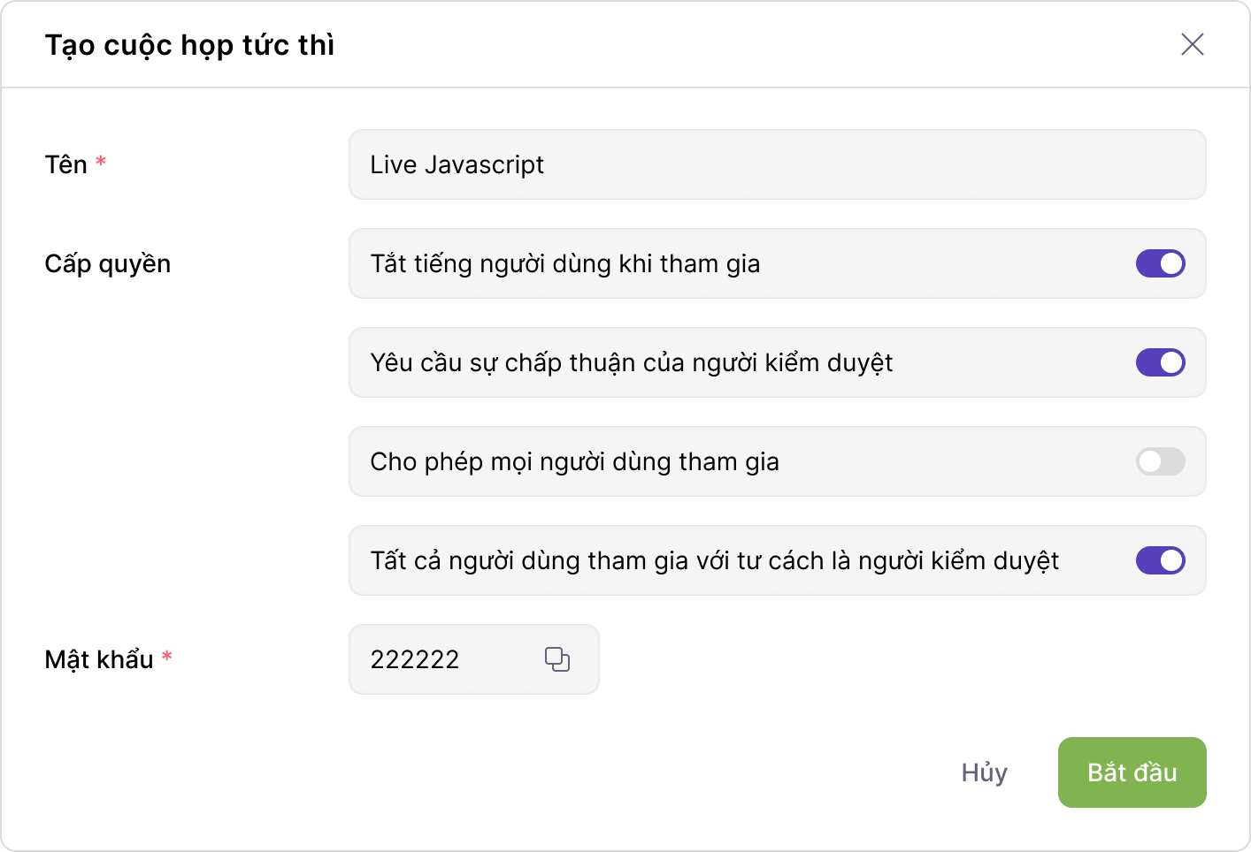Click the Yêu cầu sự chấp thuận option text
The width and height of the screenshot is (1251, 852).
[631, 363]
